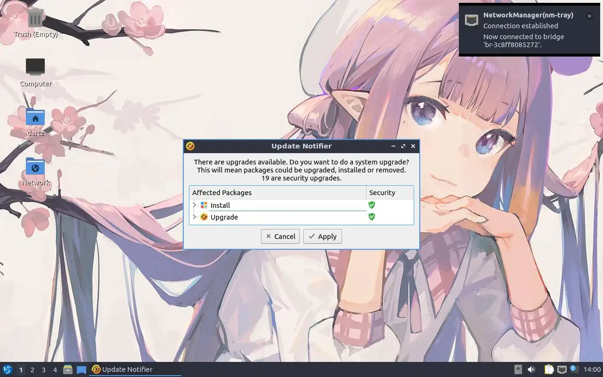This screenshot has height=377, width=603.
Task: Apply the system upgrade
Action: [x=323, y=236]
